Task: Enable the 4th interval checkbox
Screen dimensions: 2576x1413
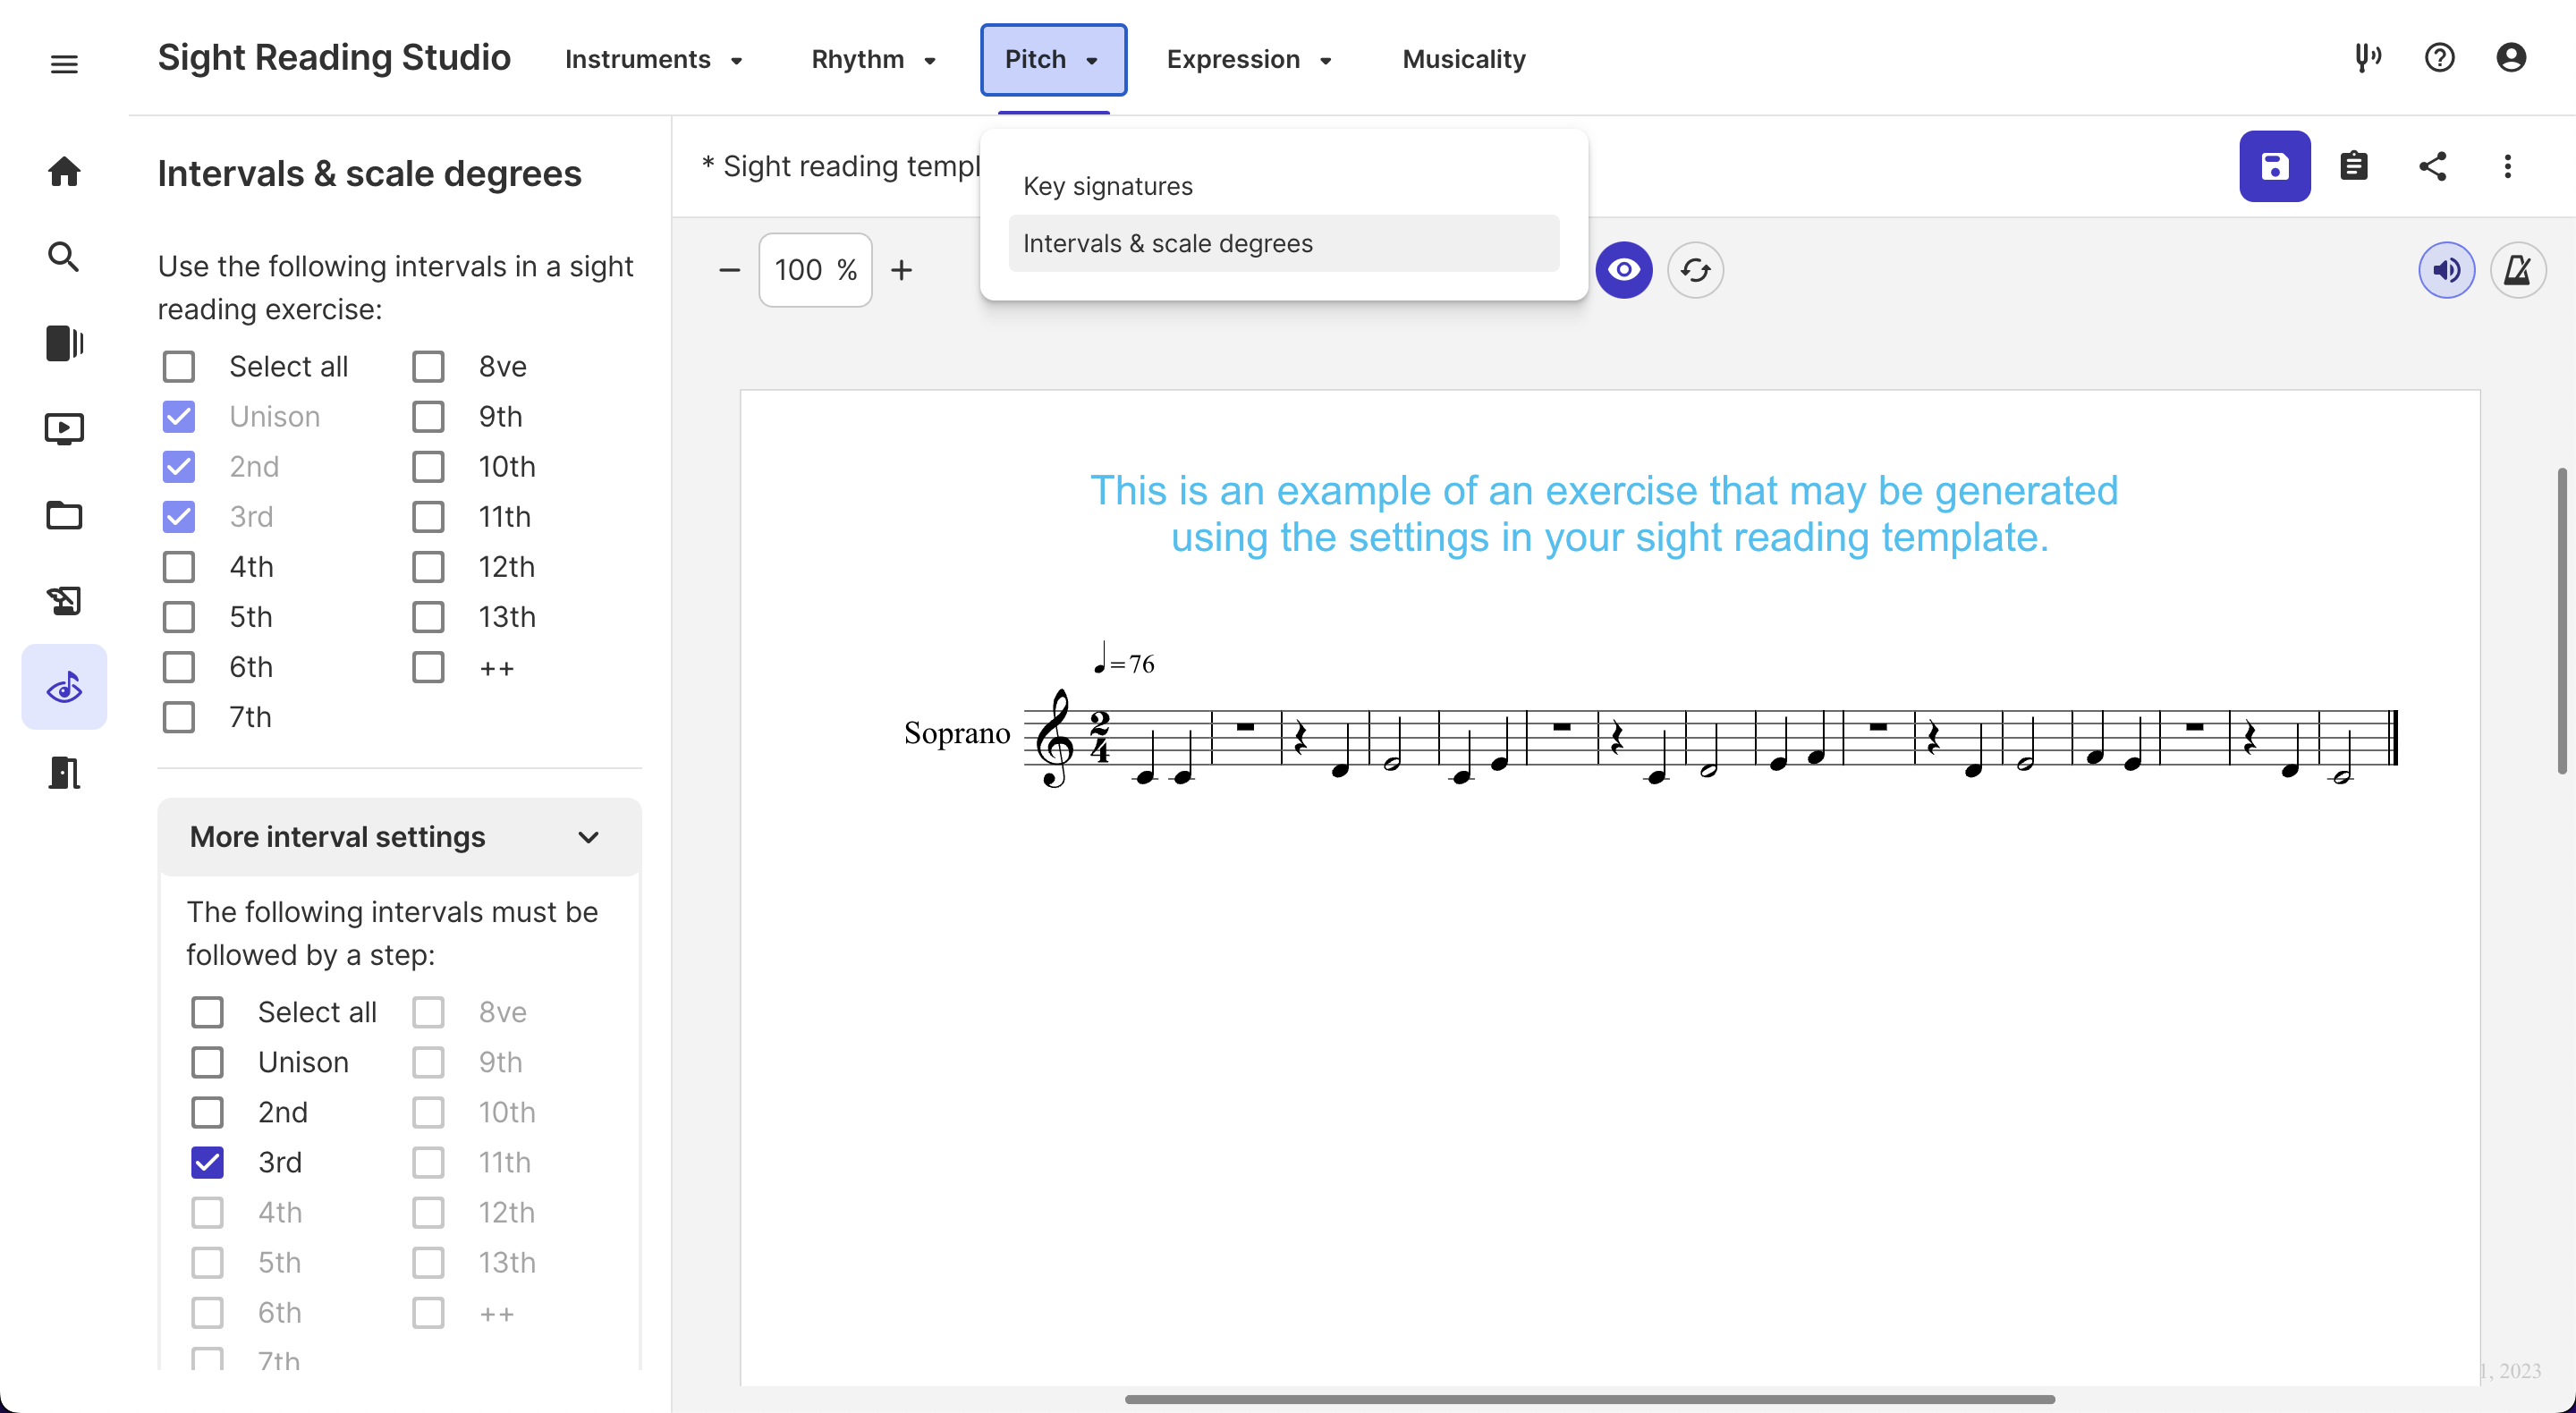Action: (179, 567)
